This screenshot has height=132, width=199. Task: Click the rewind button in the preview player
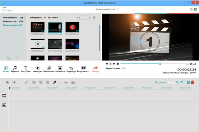[107, 64]
